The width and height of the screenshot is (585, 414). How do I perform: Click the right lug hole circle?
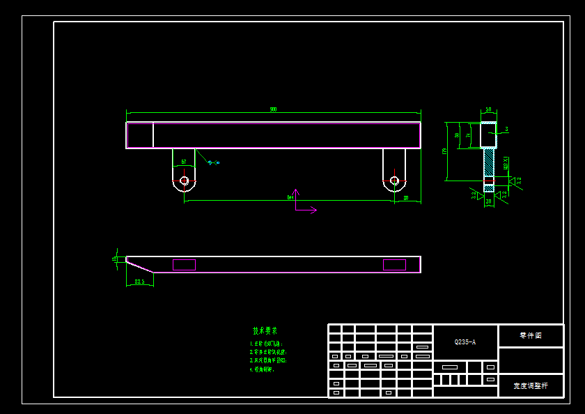[x=394, y=181]
